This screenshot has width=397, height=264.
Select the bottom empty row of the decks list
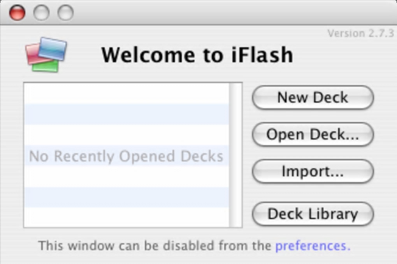point(126,217)
